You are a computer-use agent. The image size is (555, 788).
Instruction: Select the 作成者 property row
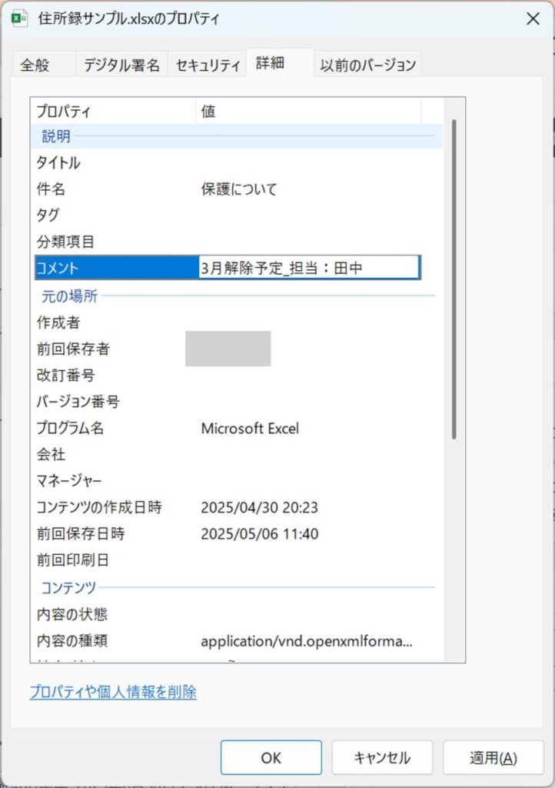pos(236,322)
